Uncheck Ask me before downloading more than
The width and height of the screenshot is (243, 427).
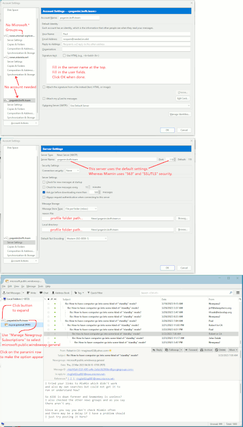coord(44,192)
